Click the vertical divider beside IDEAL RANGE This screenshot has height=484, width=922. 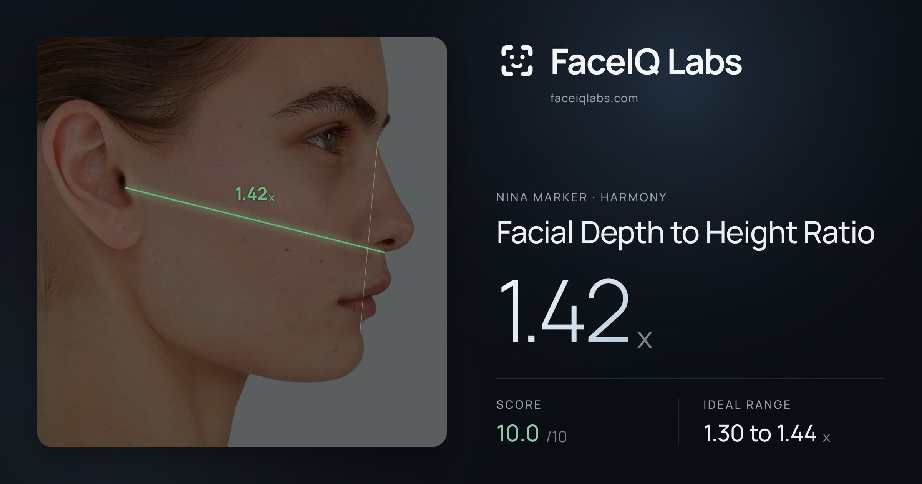click(x=678, y=421)
